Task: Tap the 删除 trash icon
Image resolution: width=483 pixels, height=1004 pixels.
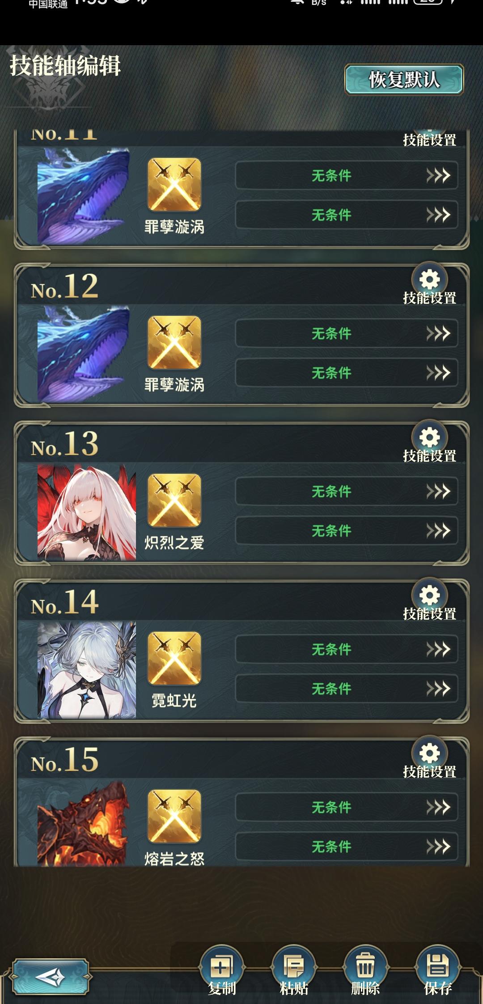Action: [x=366, y=967]
